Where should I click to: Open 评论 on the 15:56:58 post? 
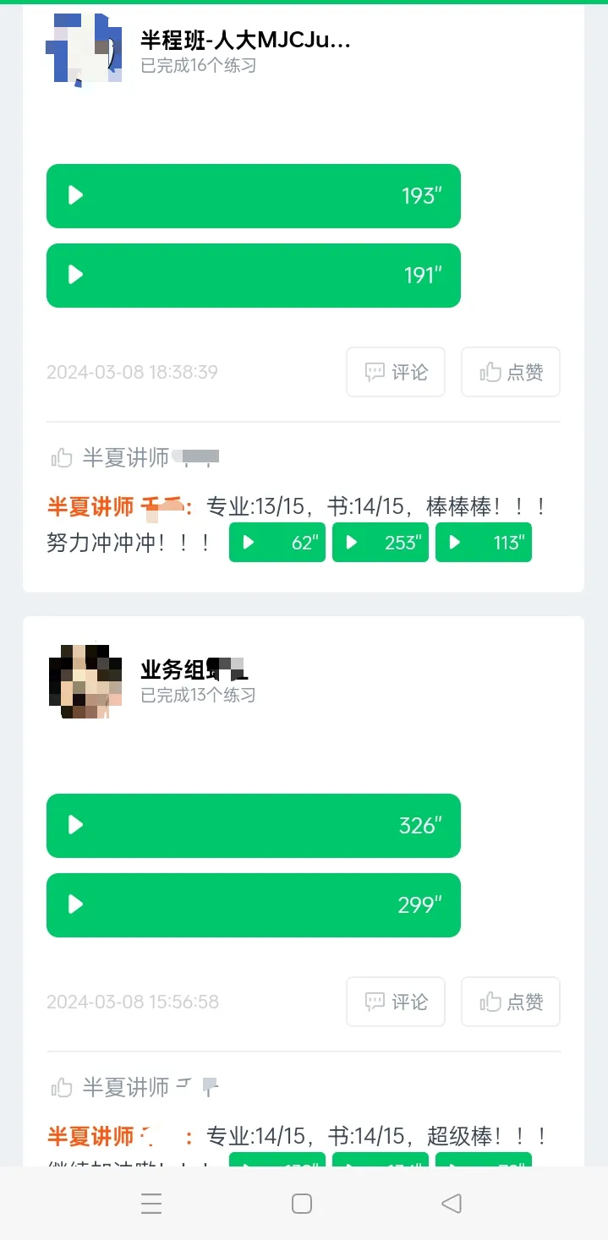(x=396, y=1002)
